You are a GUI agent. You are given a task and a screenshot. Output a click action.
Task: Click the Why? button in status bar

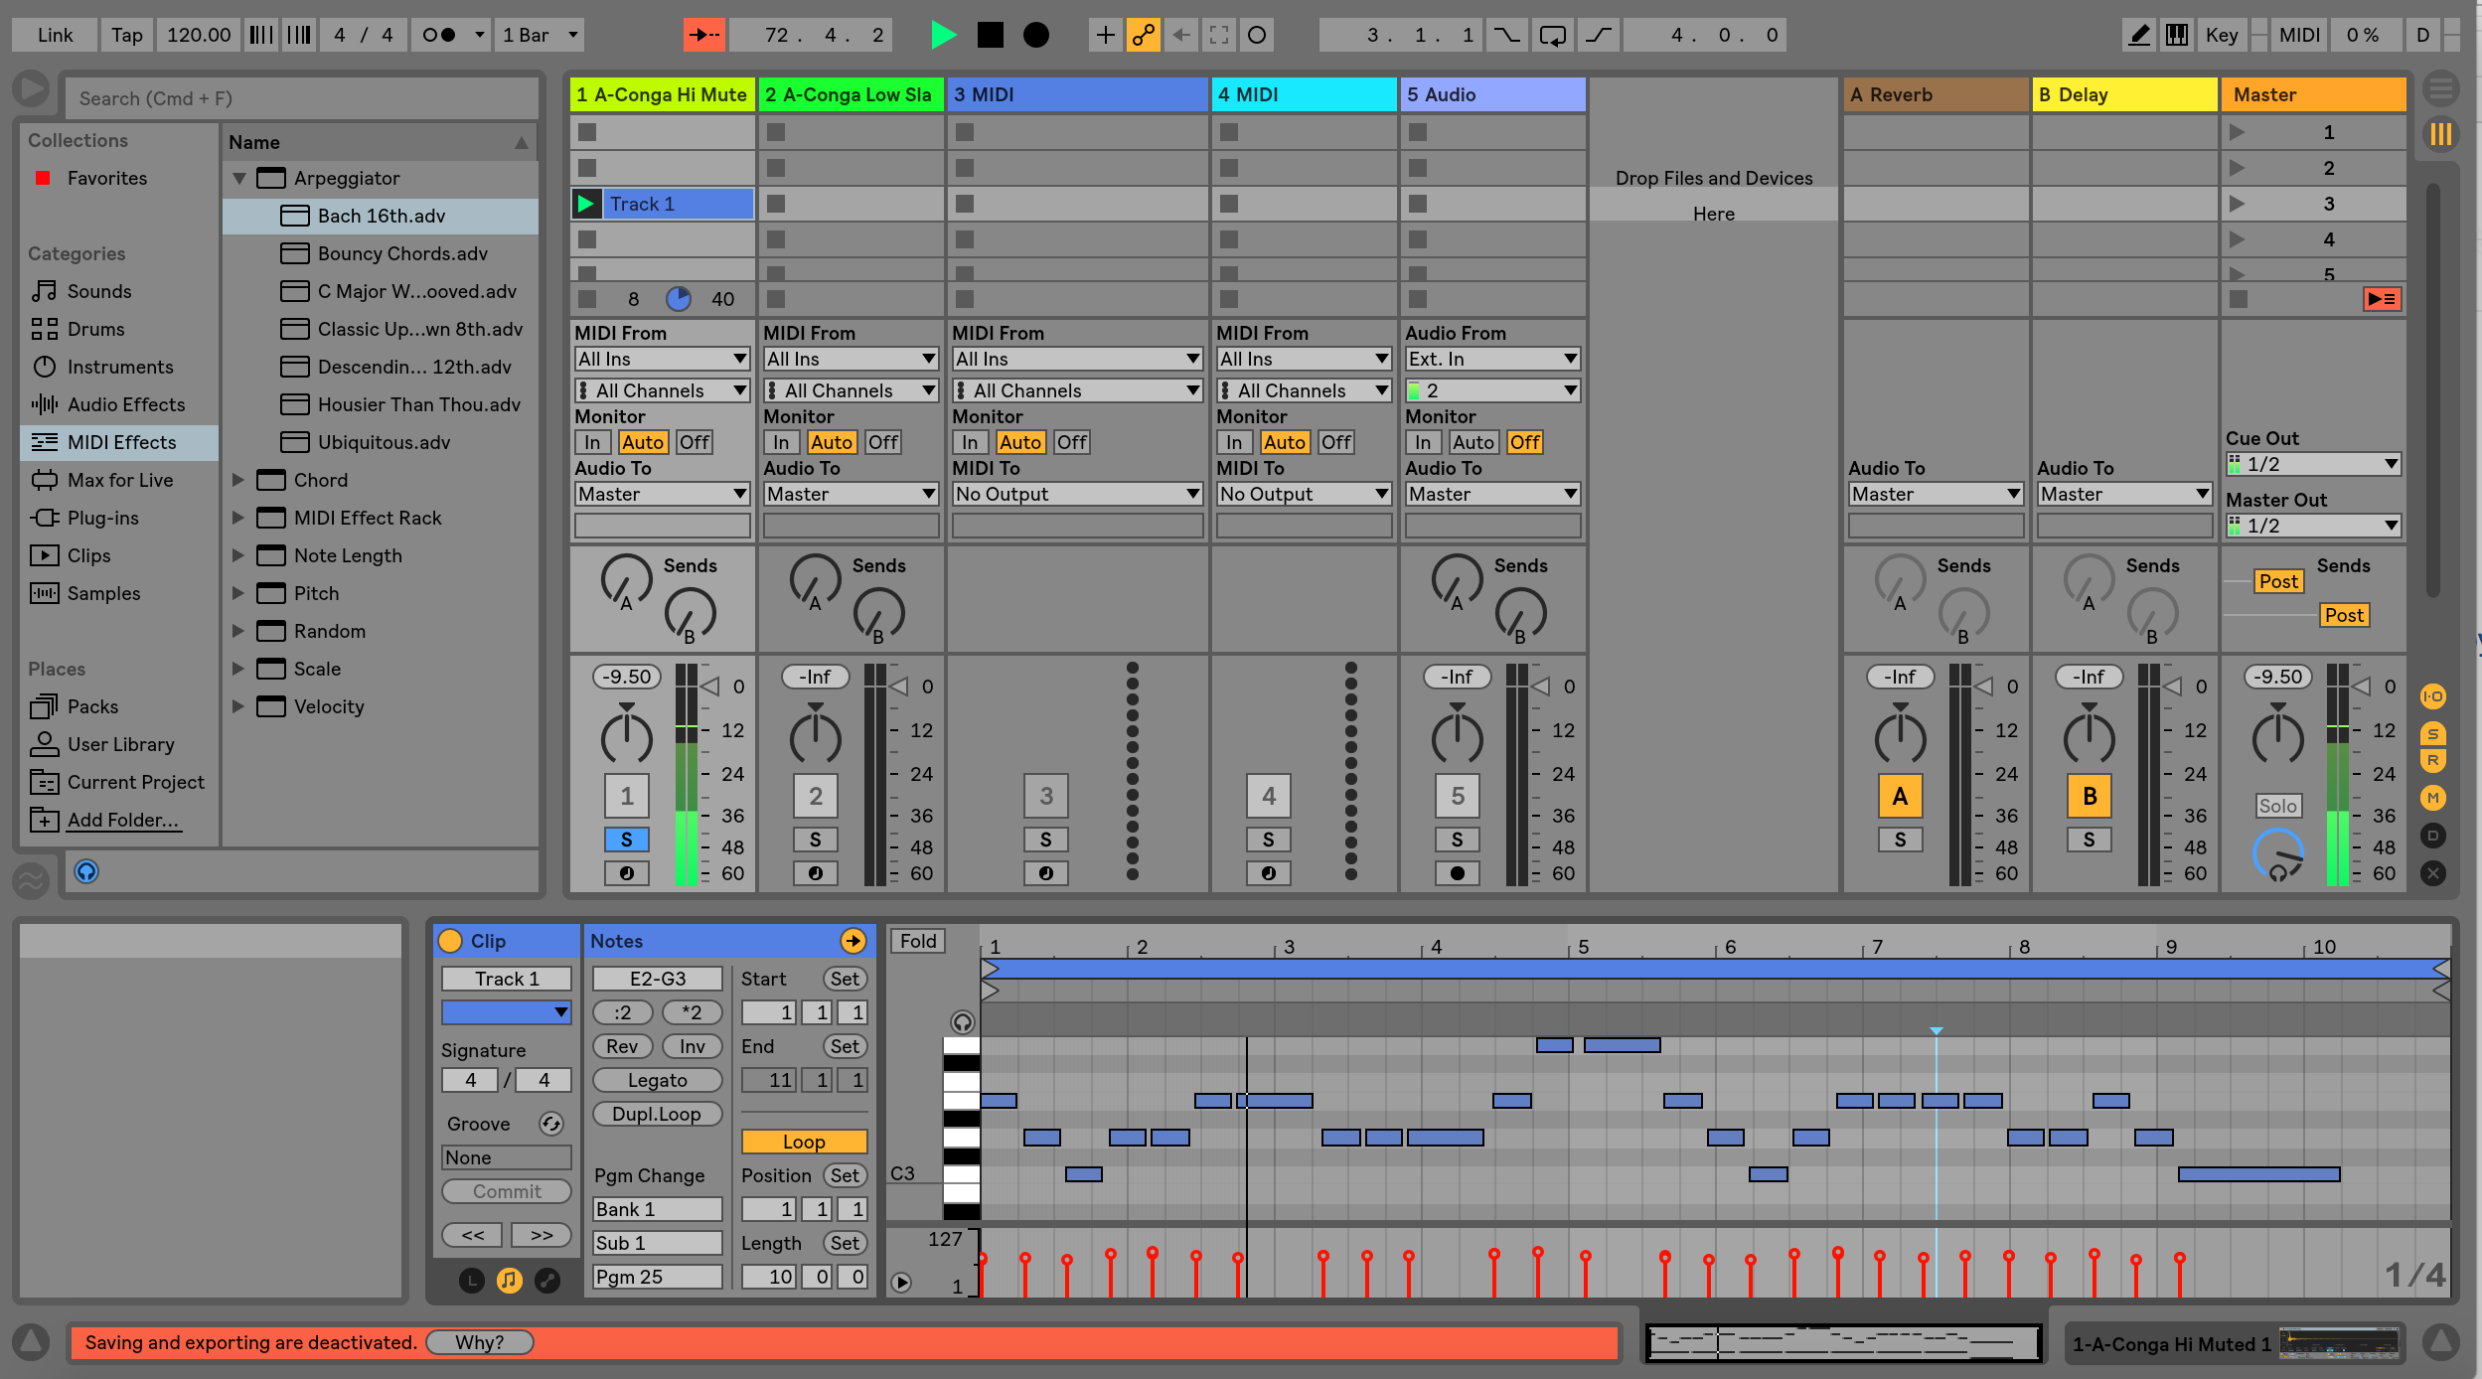pyautogui.click(x=480, y=1342)
